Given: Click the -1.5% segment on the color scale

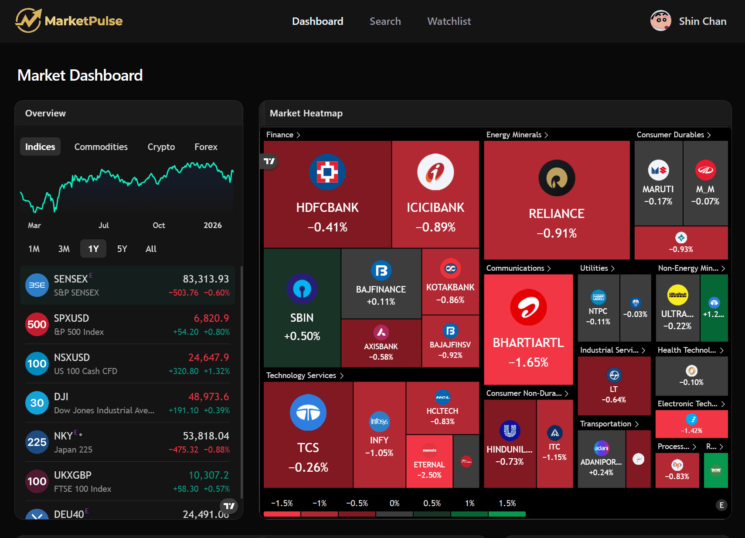Looking at the screenshot, I should click(x=282, y=514).
